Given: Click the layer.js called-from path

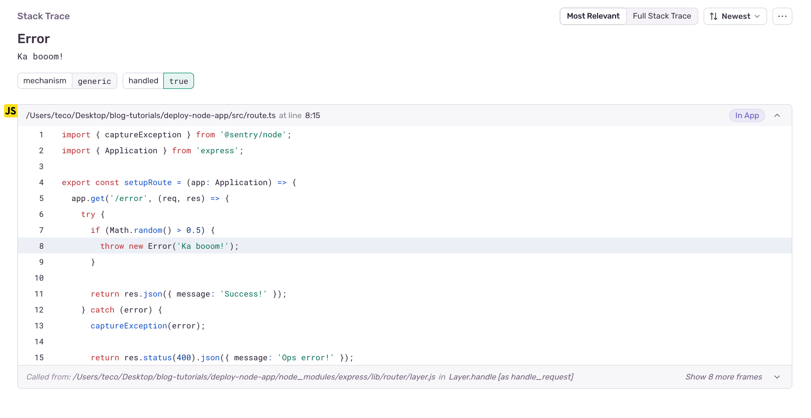Looking at the screenshot, I should [x=254, y=377].
